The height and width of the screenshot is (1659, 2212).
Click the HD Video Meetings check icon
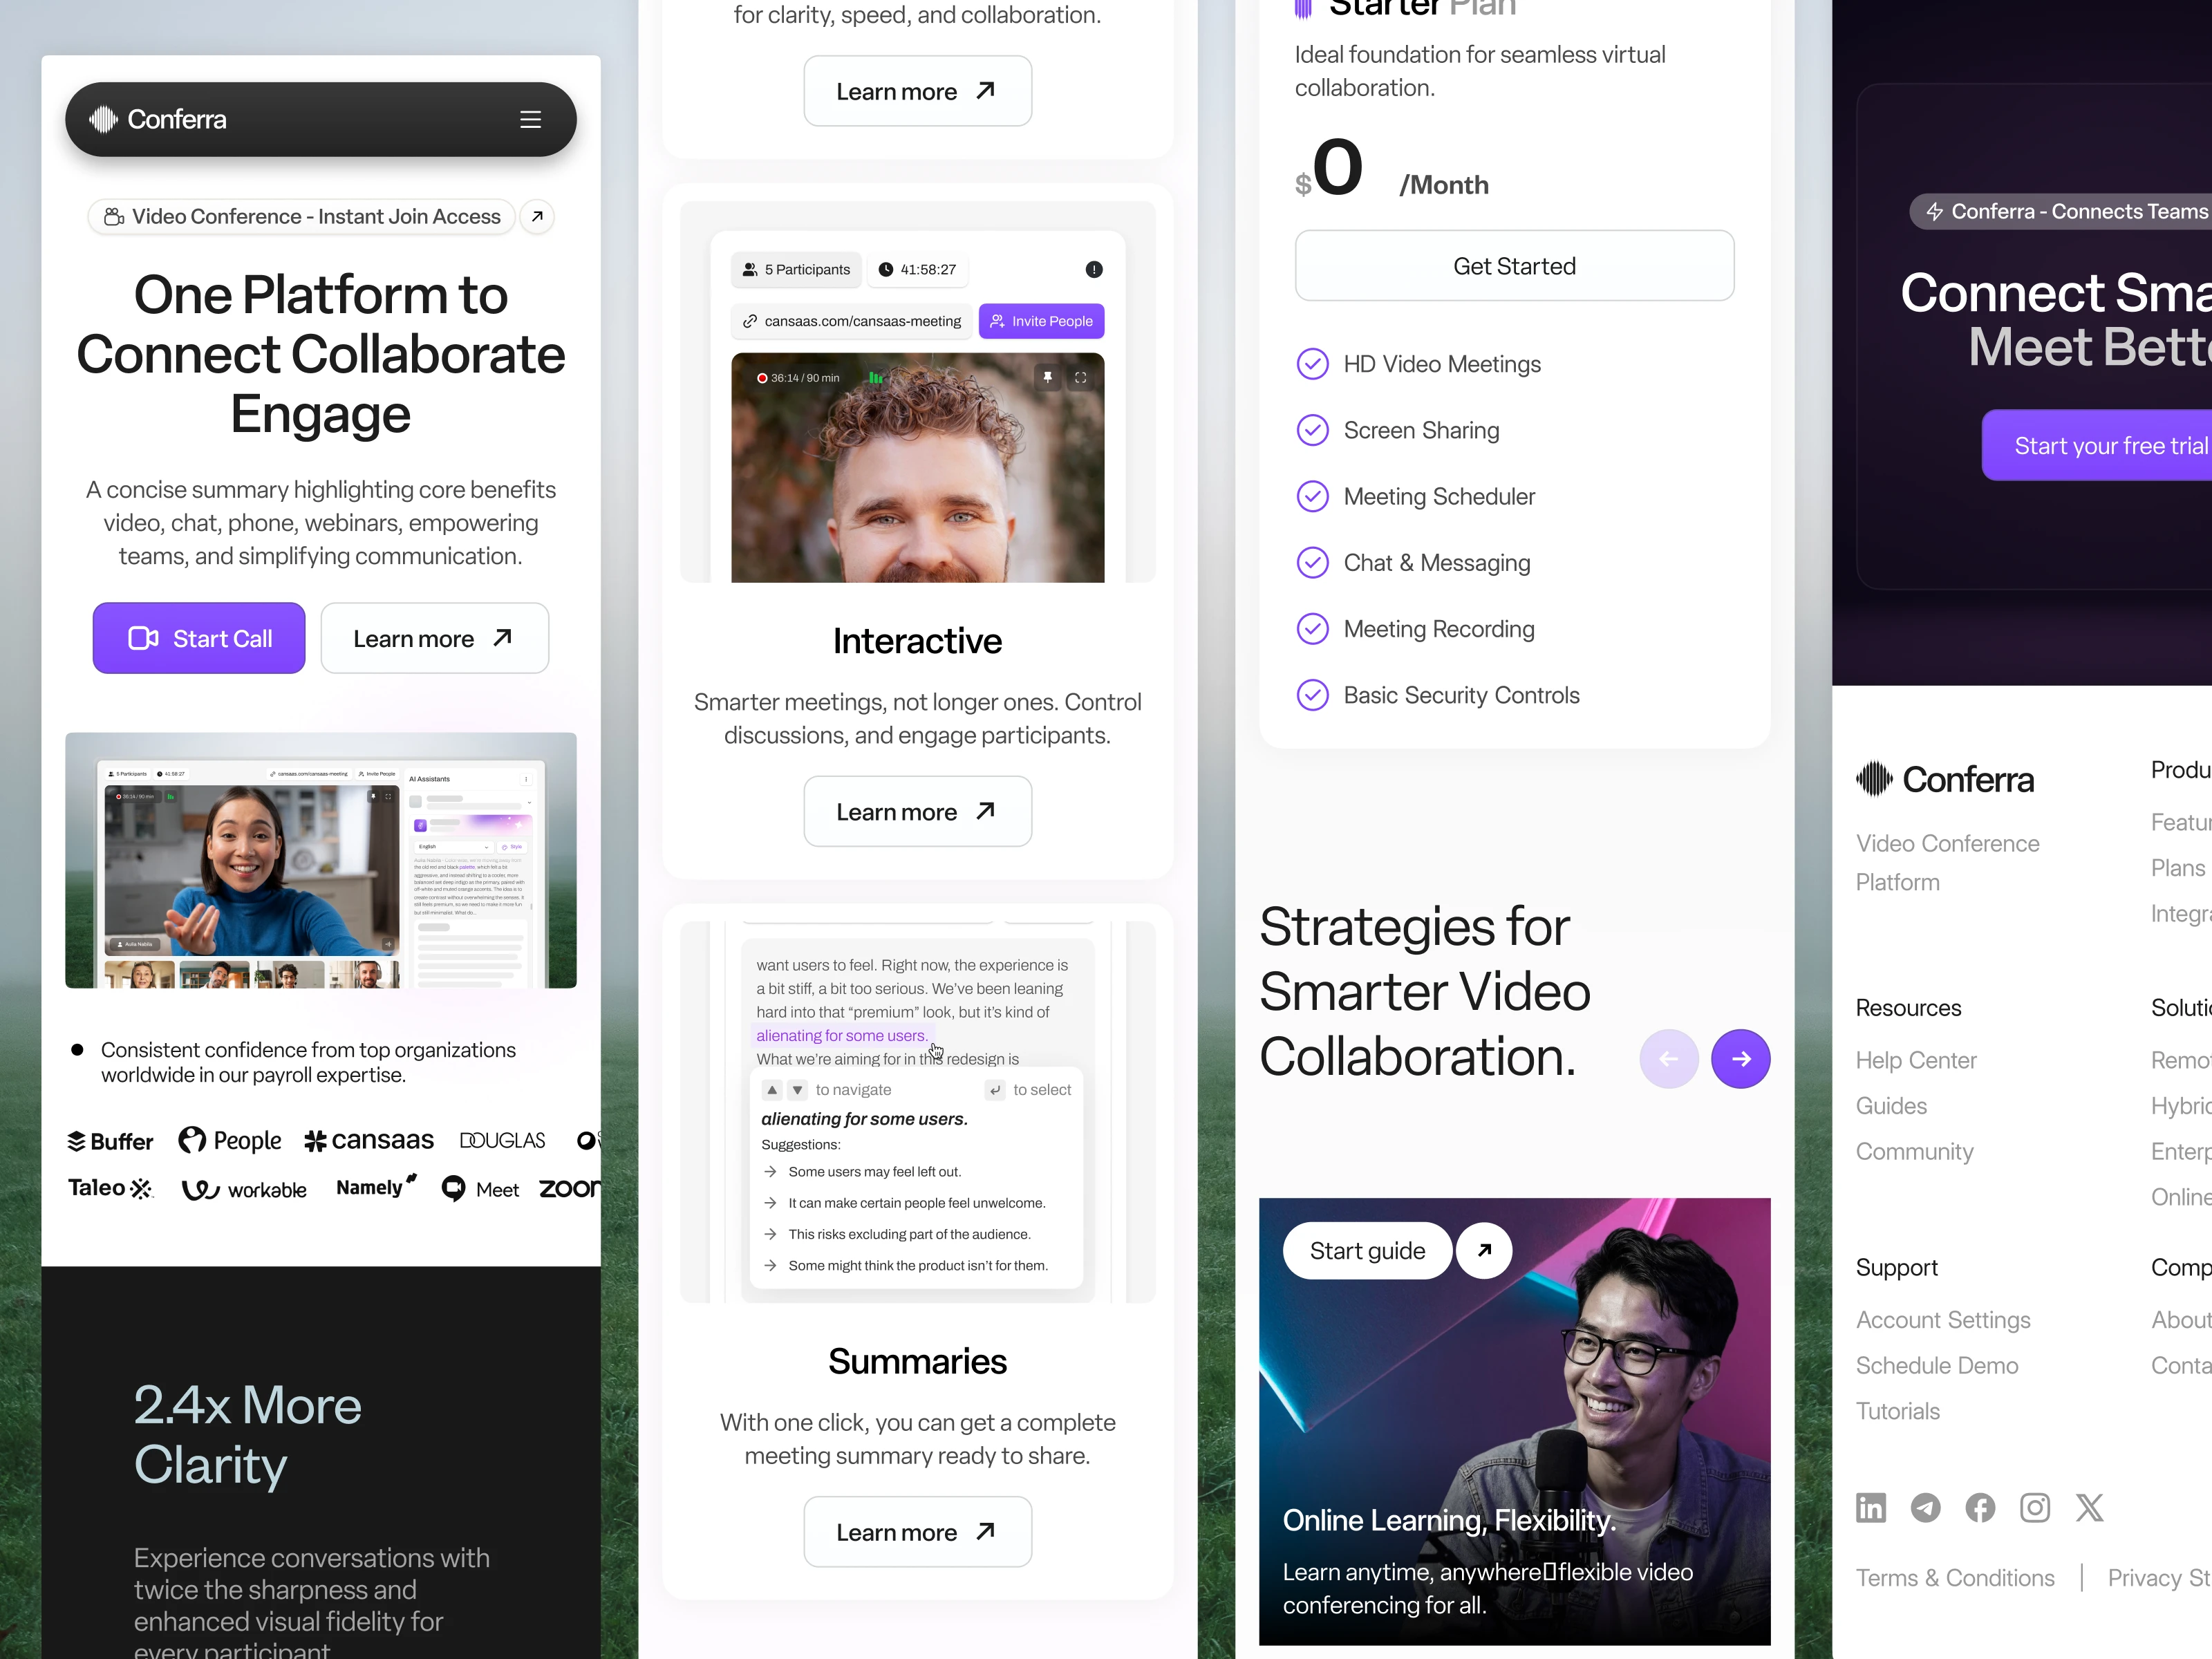click(1312, 364)
